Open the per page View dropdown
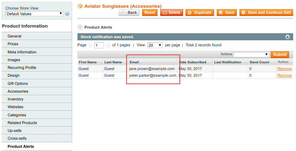This screenshot has width=296, height=151. 155,45
